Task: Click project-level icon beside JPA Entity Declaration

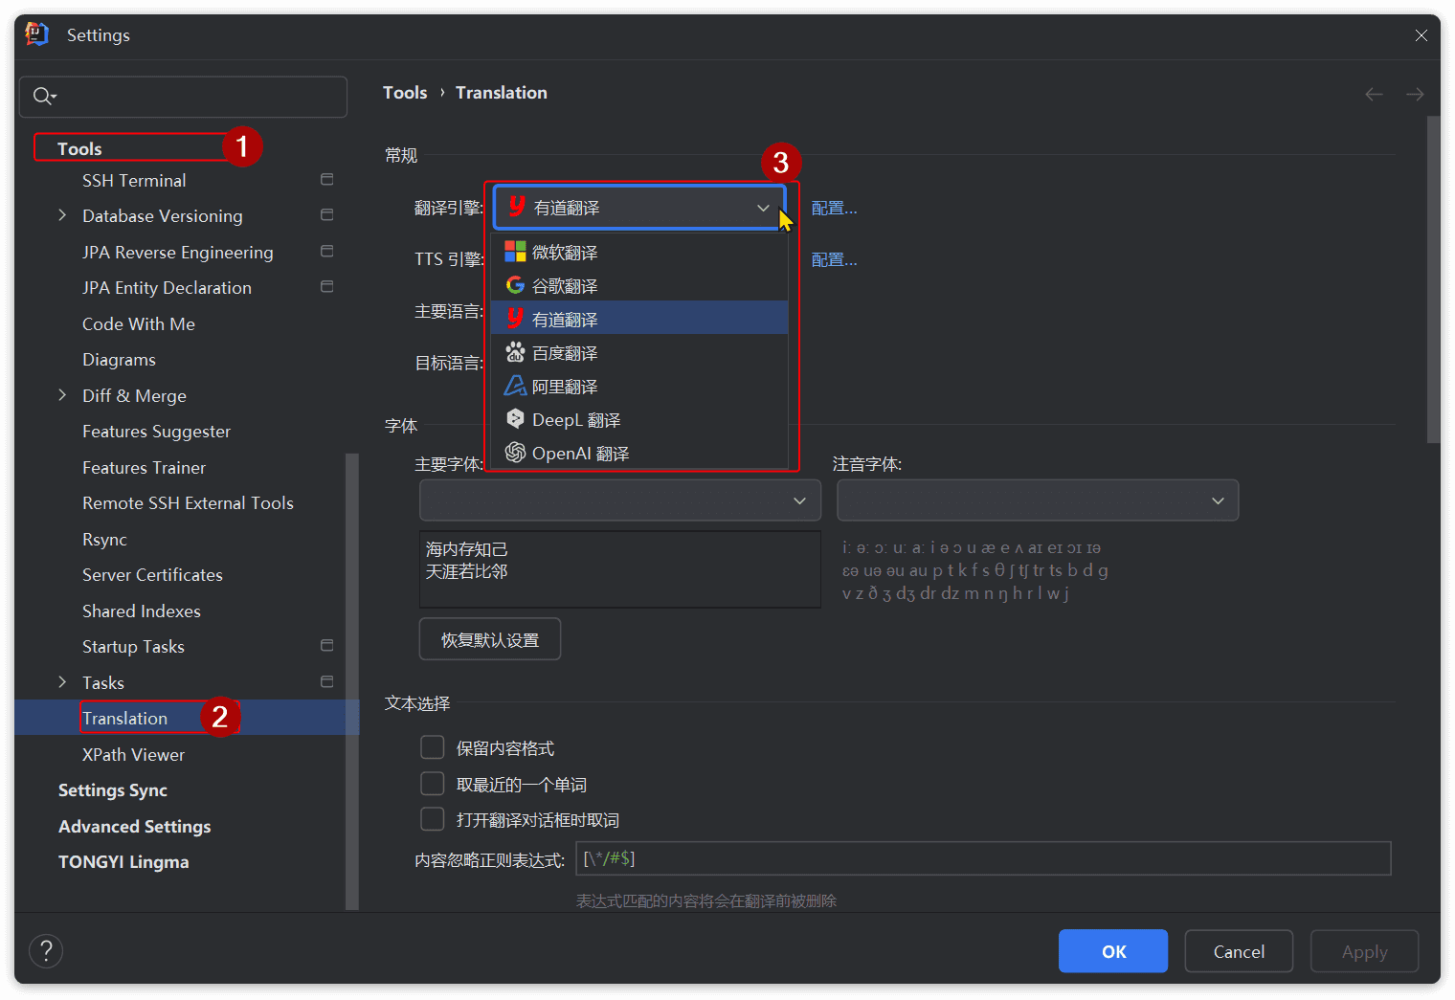Action: click(327, 287)
